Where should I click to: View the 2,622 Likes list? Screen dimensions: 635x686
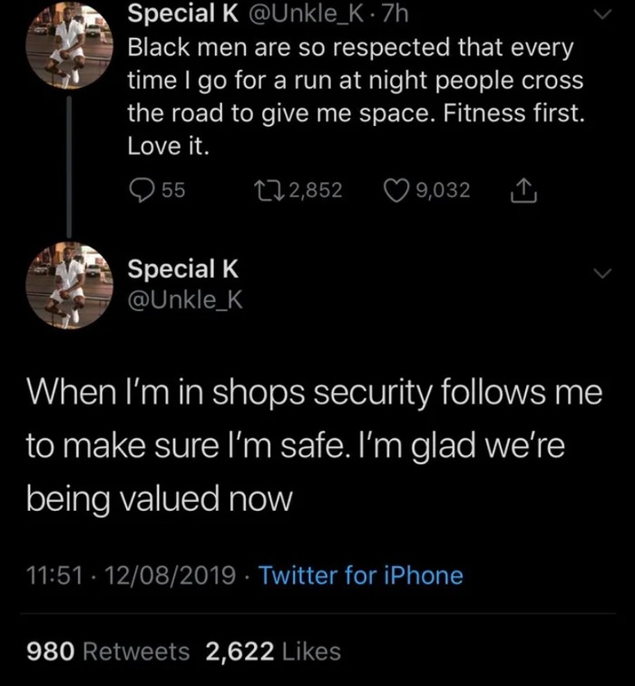tap(273, 651)
